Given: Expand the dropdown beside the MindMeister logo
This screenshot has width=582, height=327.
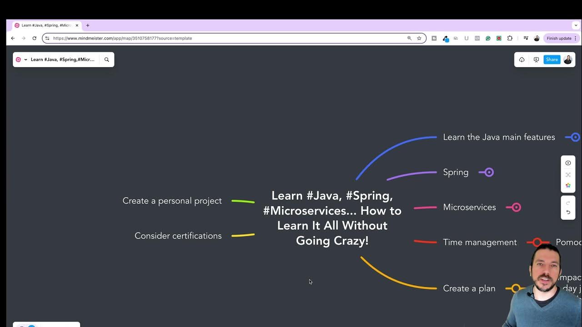Looking at the screenshot, I should coord(25,59).
